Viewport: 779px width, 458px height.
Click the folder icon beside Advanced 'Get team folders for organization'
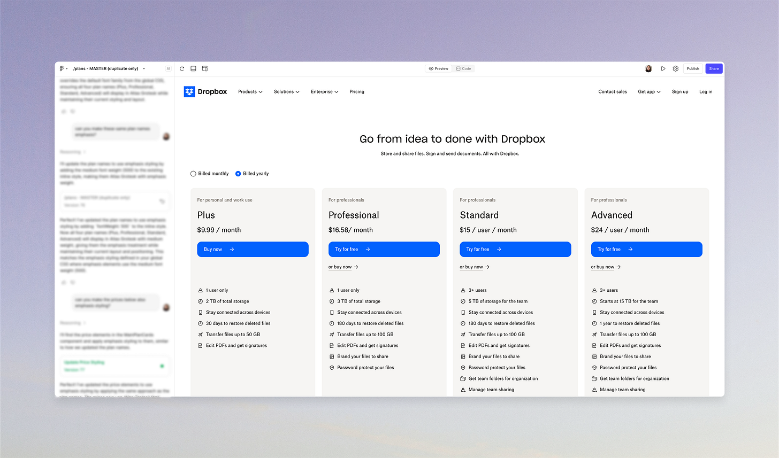click(594, 378)
